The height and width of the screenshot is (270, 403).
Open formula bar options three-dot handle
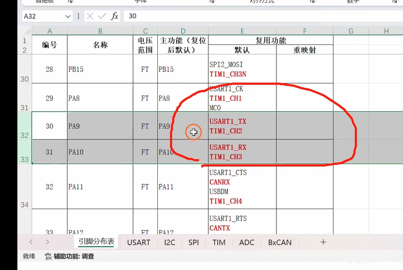78,16
